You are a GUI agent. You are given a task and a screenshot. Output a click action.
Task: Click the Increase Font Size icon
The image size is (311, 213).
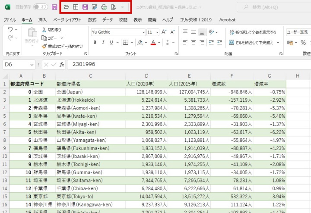(164, 32)
